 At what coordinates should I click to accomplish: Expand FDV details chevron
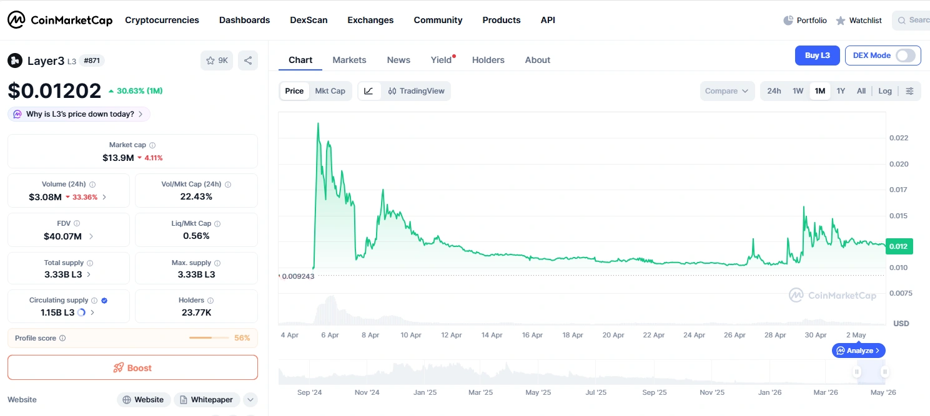click(91, 236)
